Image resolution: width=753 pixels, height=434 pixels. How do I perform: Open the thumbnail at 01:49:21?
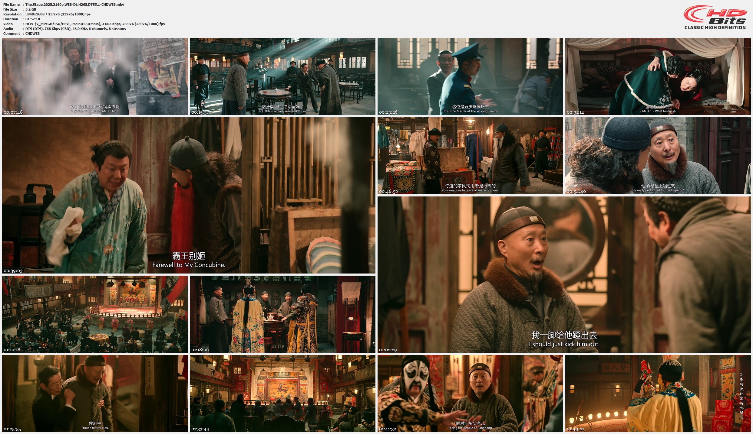[658, 393]
